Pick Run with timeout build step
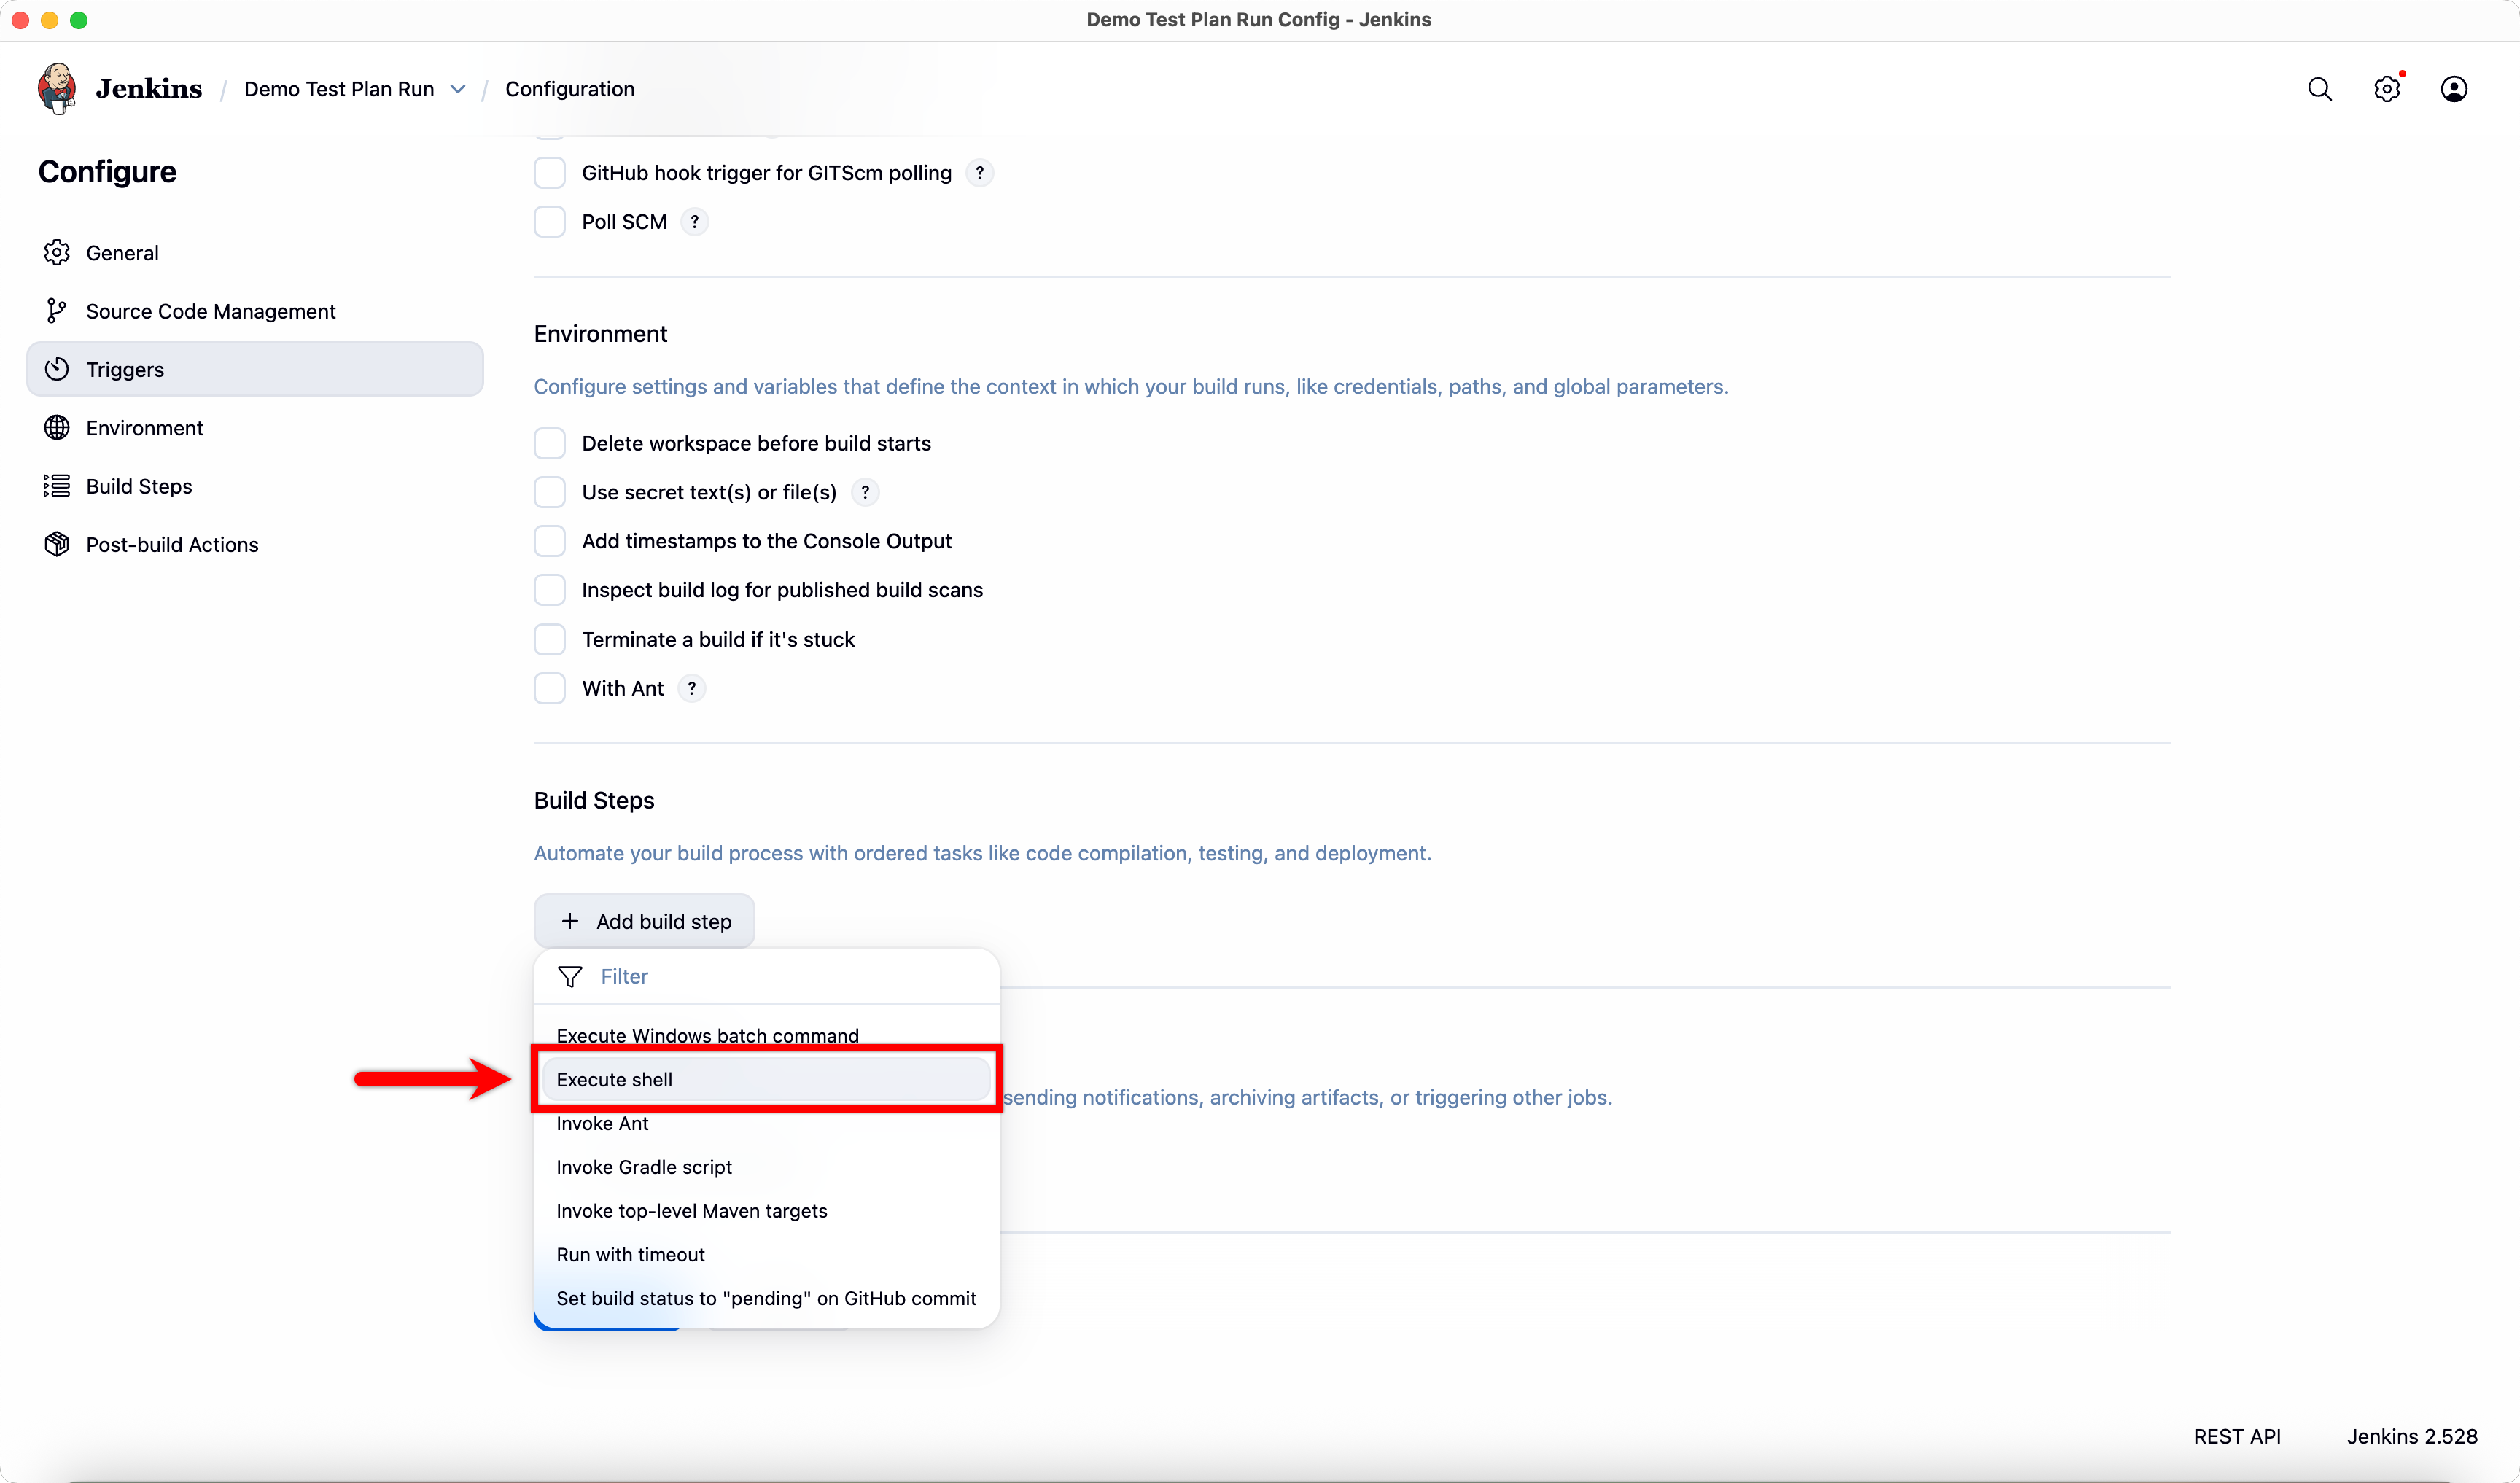Screen dimensions: 2520x1483 (630, 1254)
